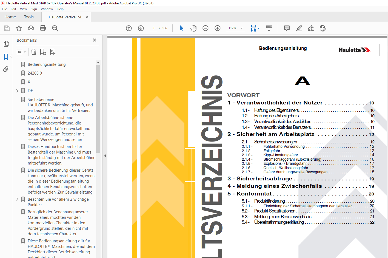Open the page thumbnails panel icon
Image resolution: width=388 pixels, height=258 pixels.
tap(6, 44)
